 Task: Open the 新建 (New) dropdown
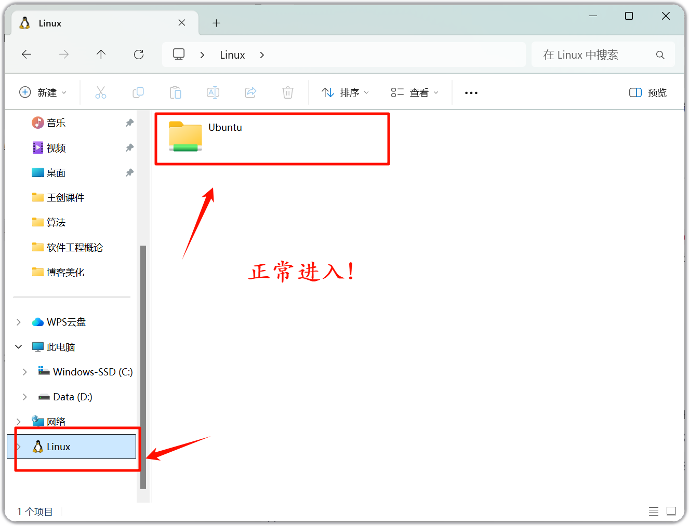click(43, 92)
